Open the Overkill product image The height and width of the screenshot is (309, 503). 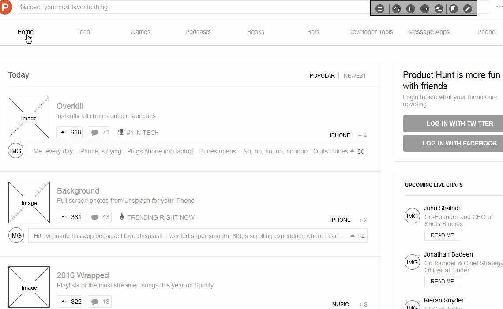click(x=29, y=118)
